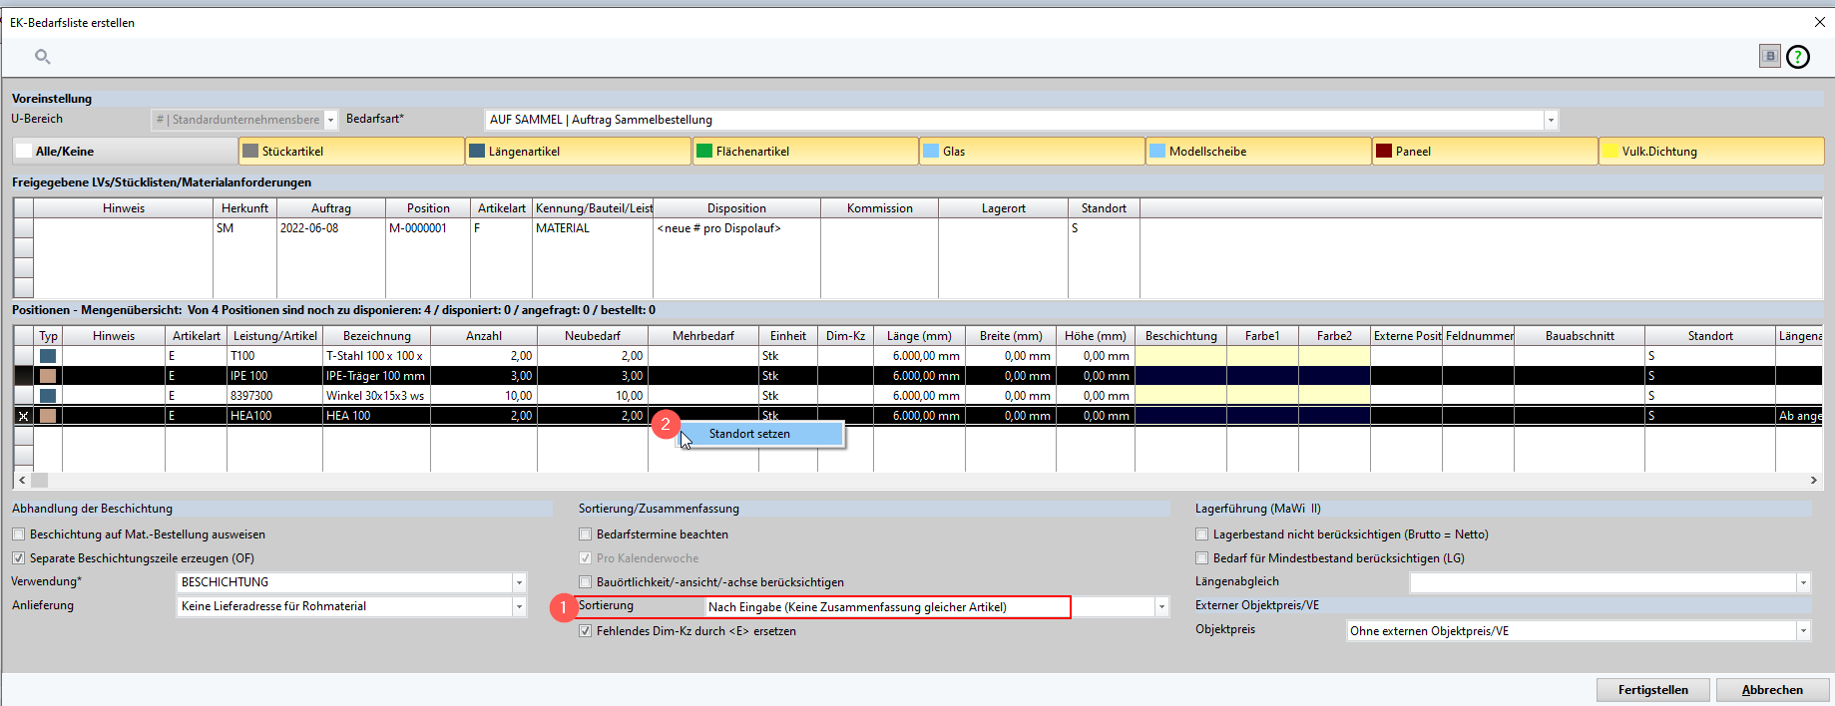Uncheck Separate Beschichtungszeile erzeugen (OF)
1835x706 pixels.
pos(19,558)
